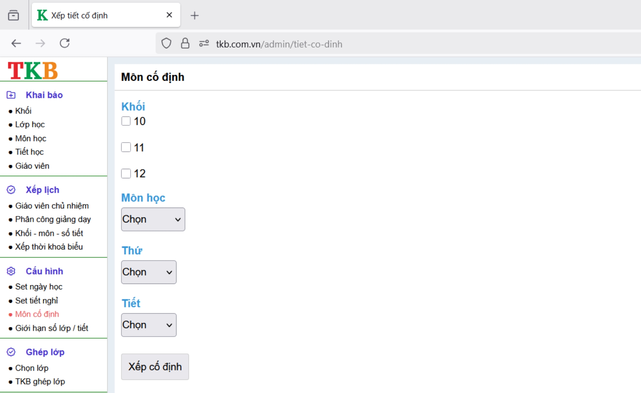This screenshot has width=641, height=393.
Task: Open Giáo viên chủ nhiệm menu item
Action: 52,206
